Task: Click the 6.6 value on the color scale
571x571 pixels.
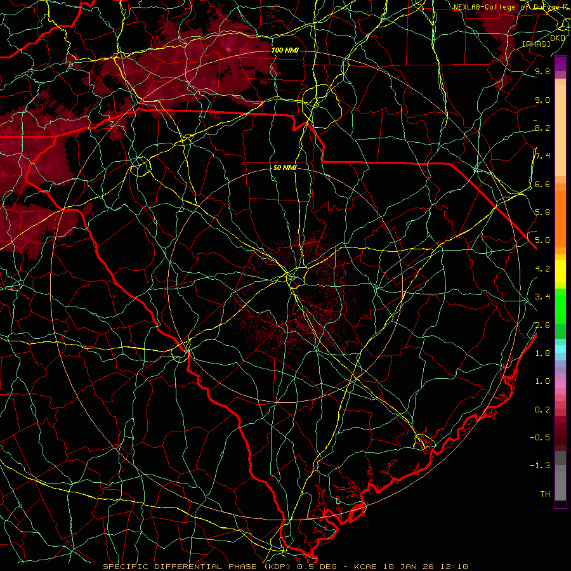Action: pyautogui.click(x=542, y=184)
